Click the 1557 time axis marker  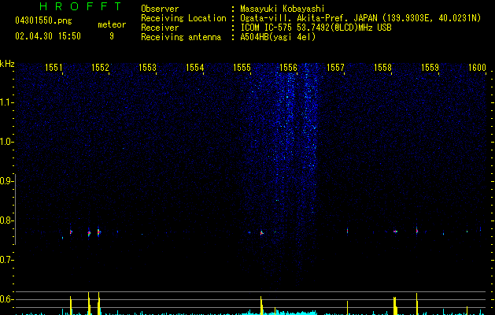(x=335, y=68)
